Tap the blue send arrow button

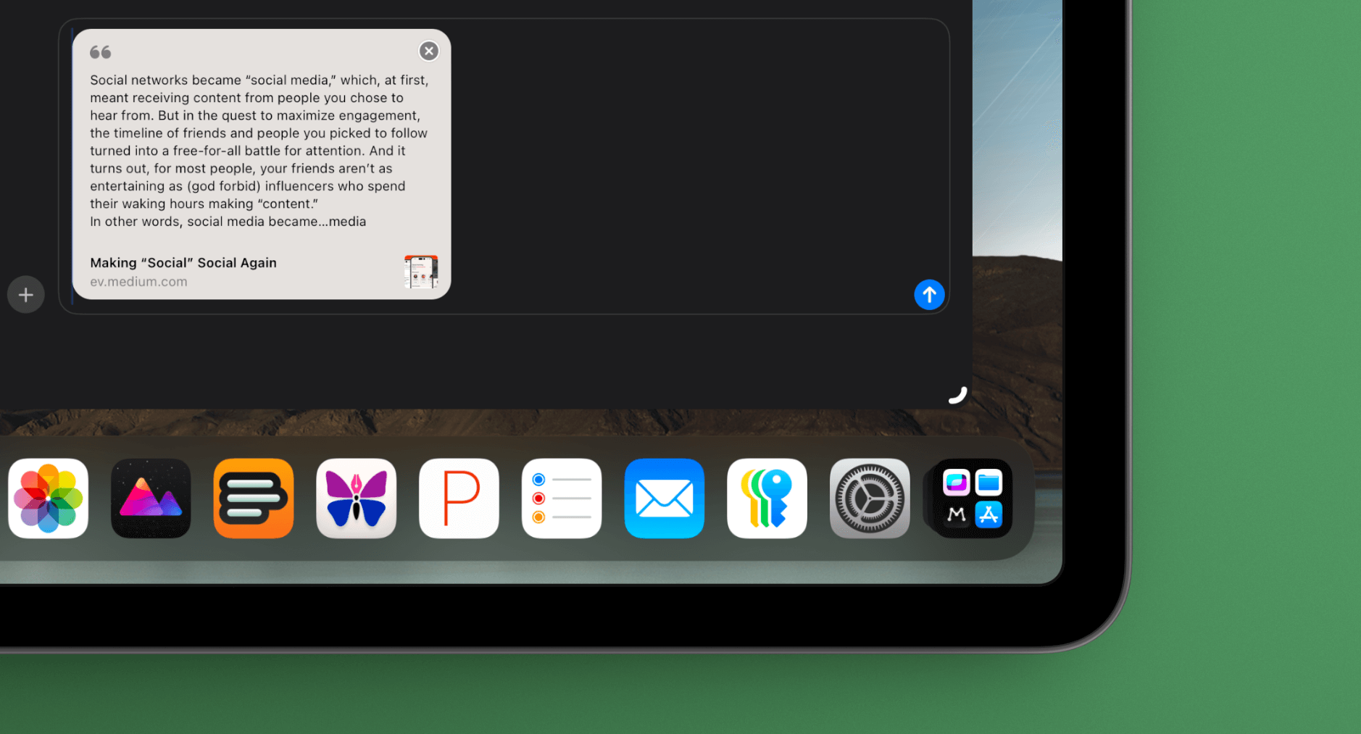pyautogui.click(x=929, y=295)
